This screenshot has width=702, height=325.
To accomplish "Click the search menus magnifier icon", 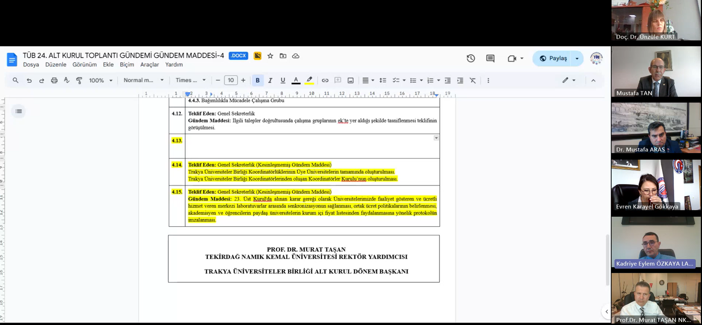I will (x=15, y=80).
